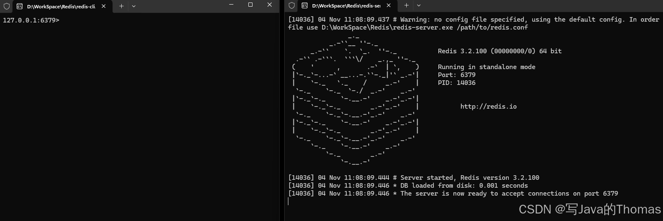Click the 'DB loaded from disk: 0.001 seconds' line
The image size is (663, 221).
(x=408, y=186)
